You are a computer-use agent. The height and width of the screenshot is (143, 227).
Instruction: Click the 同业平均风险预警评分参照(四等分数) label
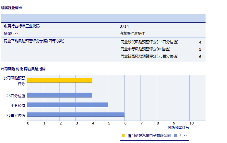coord(34,41)
